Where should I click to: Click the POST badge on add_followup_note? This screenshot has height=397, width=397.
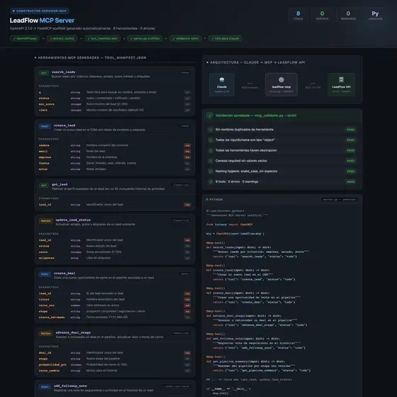[45, 387]
